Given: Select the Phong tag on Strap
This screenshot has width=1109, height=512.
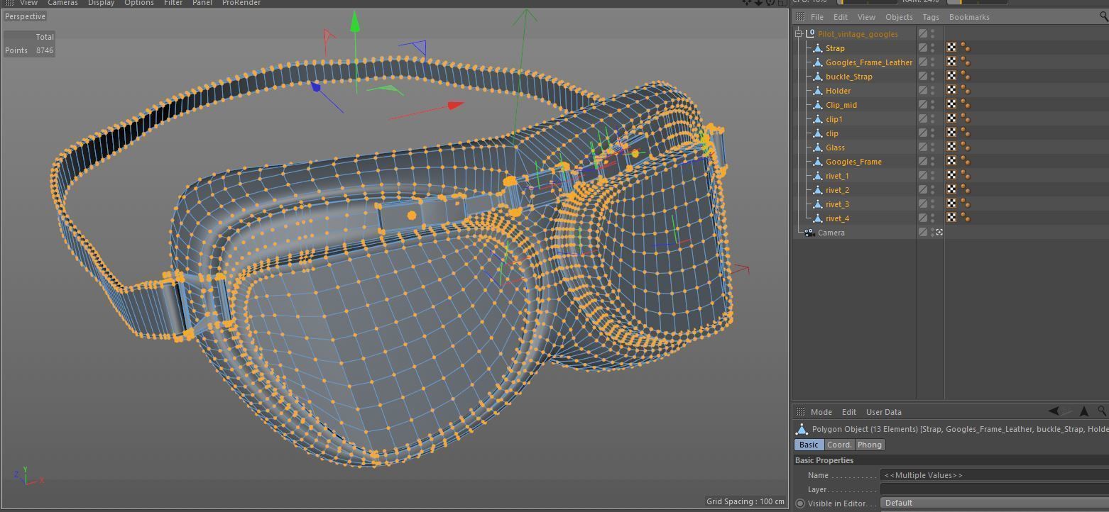Looking at the screenshot, I should [x=966, y=48].
